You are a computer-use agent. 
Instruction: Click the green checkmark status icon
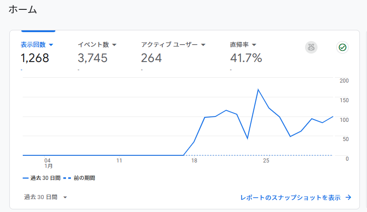pos(342,47)
